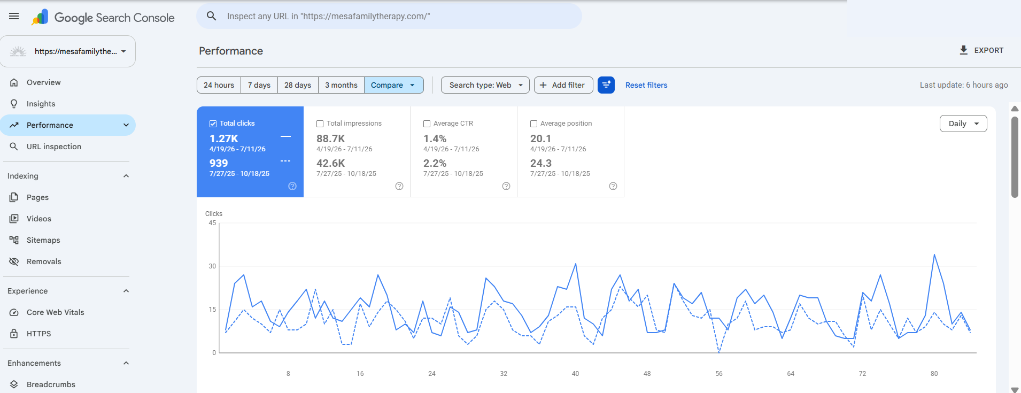Open the Compare date range dropdown
The image size is (1021, 393).
click(x=393, y=85)
